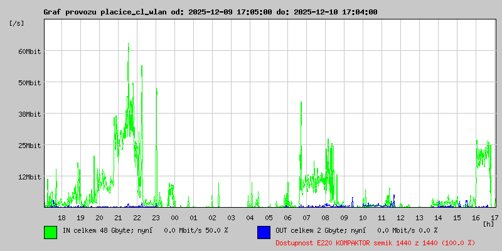This screenshot has height=251, width=502.
Task: Click hour 00 on the time axis
Action: click(x=174, y=217)
